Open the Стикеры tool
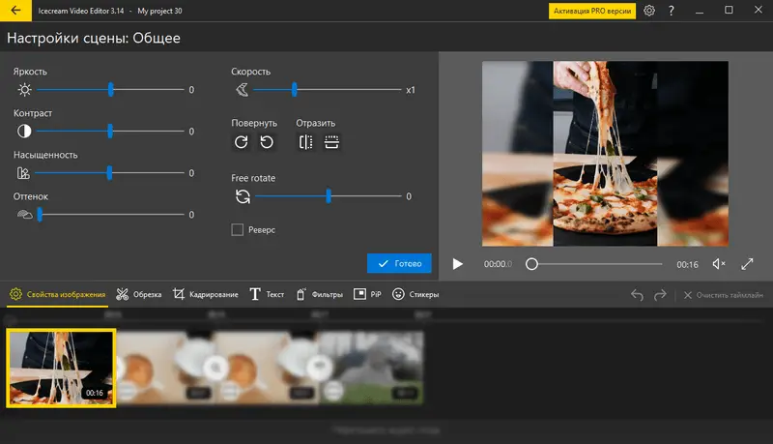The width and height of the screenshot is (773, 444). (415, 294)
